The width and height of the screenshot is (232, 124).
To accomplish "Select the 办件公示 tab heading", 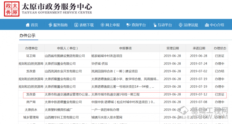I will [27, 35].
